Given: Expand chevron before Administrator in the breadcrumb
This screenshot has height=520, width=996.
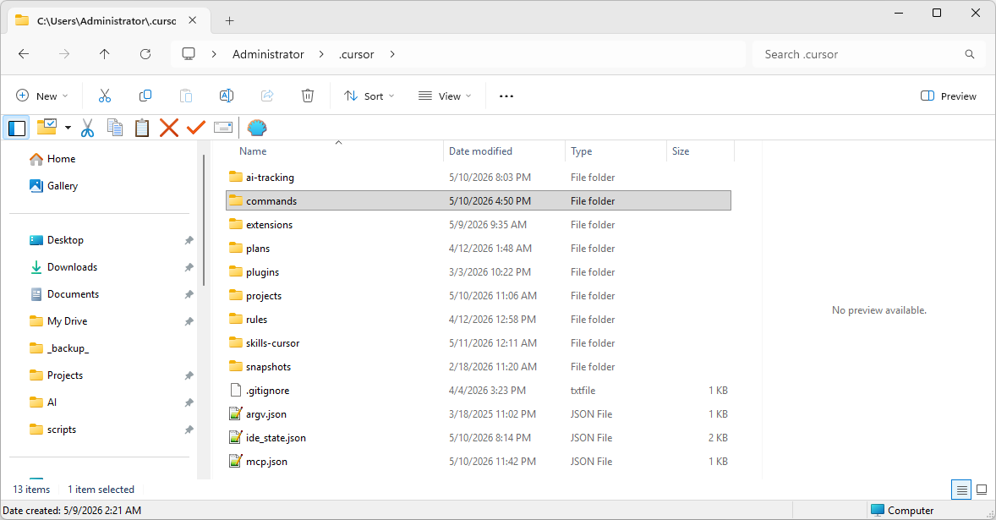Looking at the screenshot, I should tap(215, 55).
